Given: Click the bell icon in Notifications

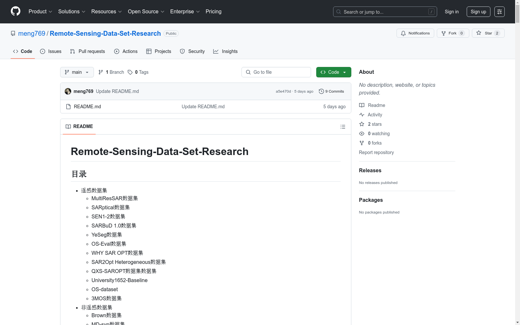Looking at the screenshot, I should point(403,33).
